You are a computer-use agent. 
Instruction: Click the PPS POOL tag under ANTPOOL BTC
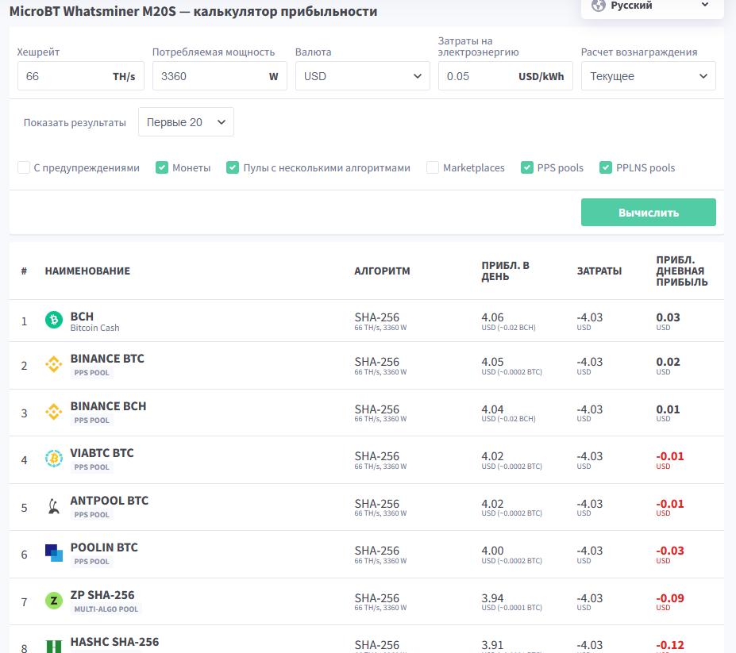[x=91, y=514]
